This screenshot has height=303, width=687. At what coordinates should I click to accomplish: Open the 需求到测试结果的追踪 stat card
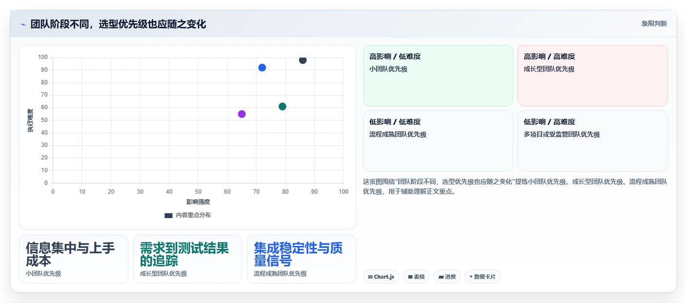tap(187, 259)
